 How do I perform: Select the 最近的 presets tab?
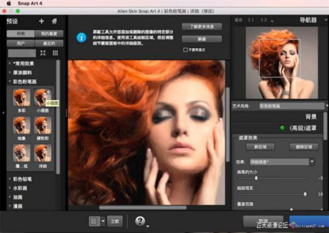[48, 43]
